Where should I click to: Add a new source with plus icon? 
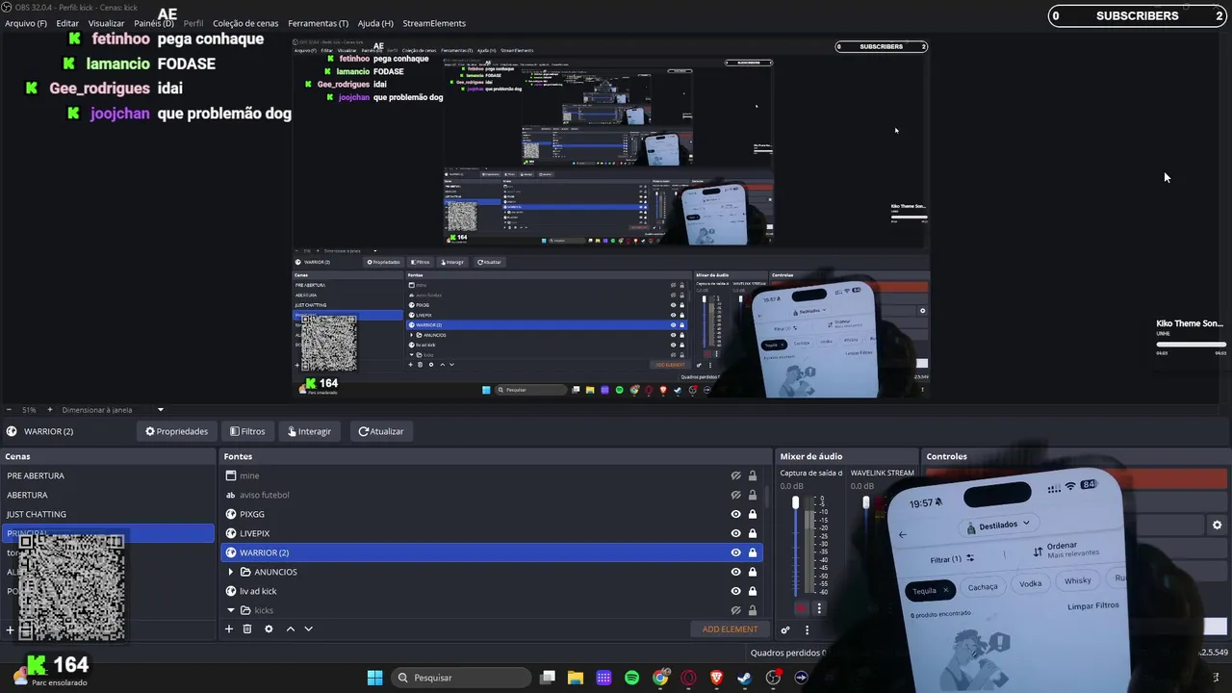(229, 629)
